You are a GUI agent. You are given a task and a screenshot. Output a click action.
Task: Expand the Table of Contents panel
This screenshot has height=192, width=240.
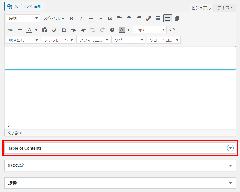coord(230,148)
